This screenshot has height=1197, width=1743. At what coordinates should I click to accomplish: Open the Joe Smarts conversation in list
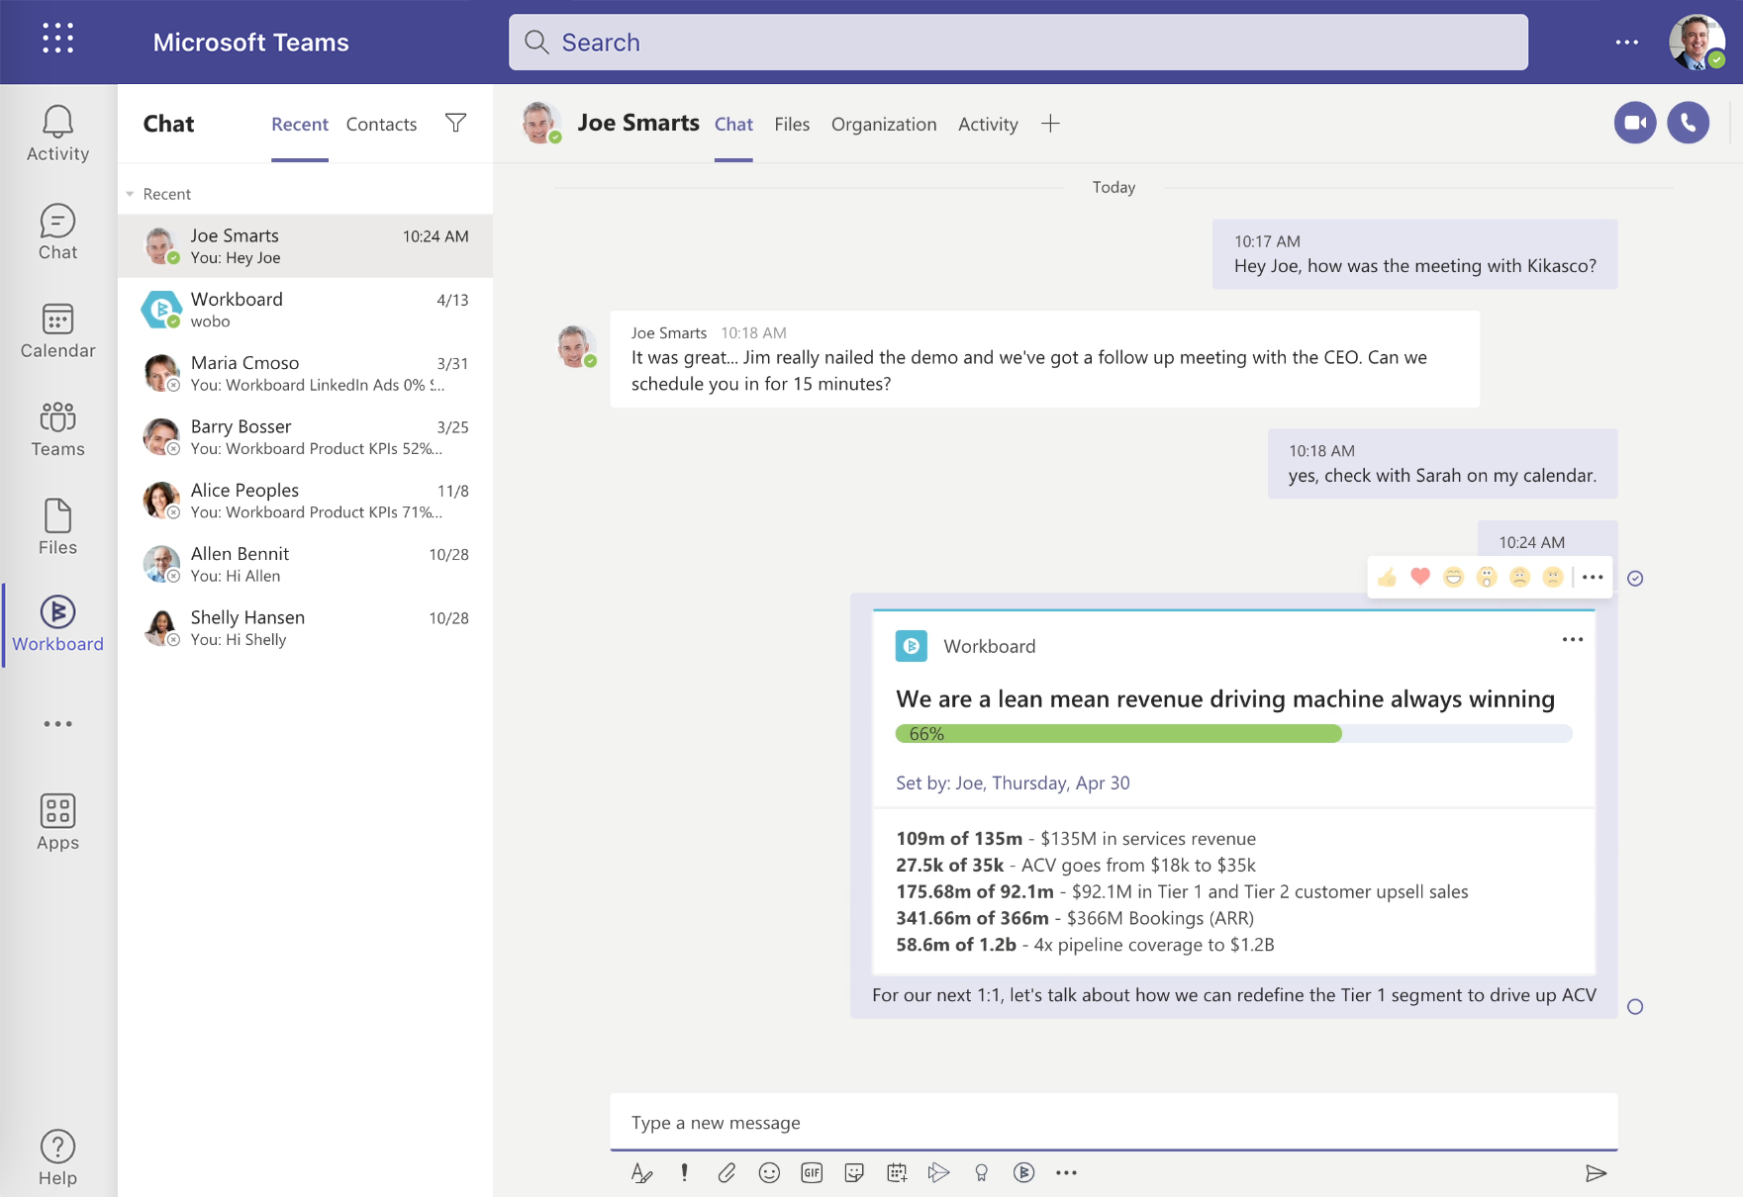pos(305,246)
